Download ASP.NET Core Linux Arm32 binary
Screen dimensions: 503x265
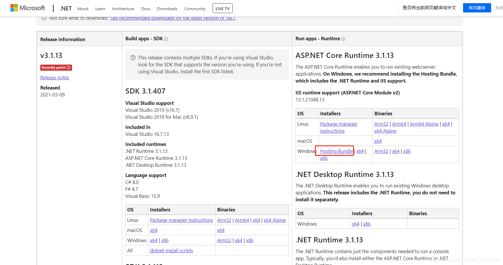tap(381, 124)
